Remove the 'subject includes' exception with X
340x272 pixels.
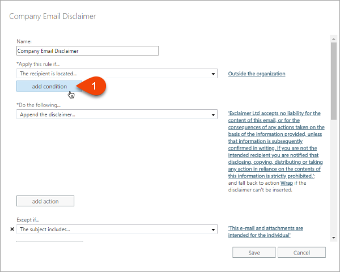[x=12, y=229]
